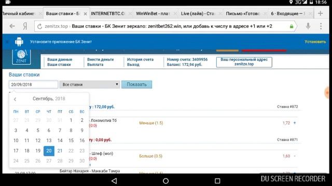Select September 16 in calendar
332x186 pixels.
(x=82, y=141)
